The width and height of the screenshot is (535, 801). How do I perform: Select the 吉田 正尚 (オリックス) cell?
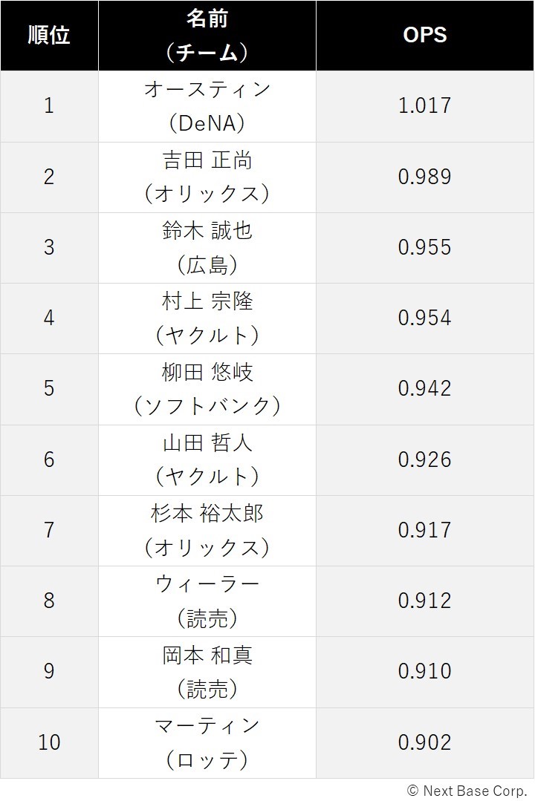pyautogui.click(x=207, y=177)
